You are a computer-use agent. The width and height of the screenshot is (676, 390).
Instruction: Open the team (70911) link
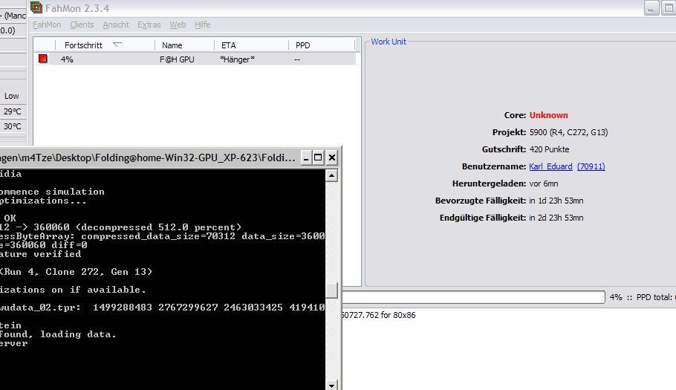pyautogui.click(x=591, y=166)
